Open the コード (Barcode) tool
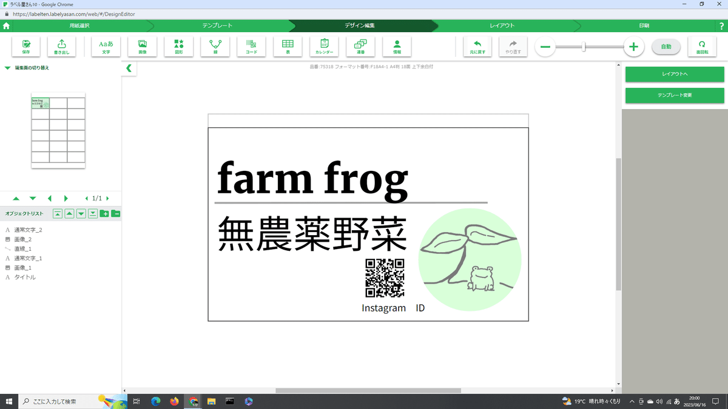This screenshot has width=728, height=409. (x=251, y=47)
